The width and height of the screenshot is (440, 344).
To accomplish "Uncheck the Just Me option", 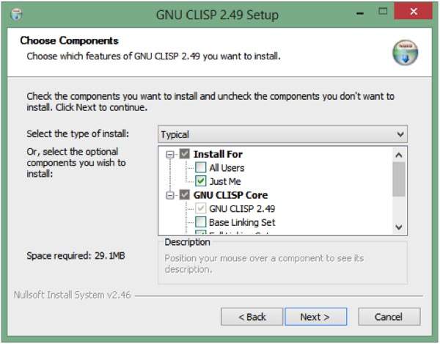I will [x=201, y=181].
